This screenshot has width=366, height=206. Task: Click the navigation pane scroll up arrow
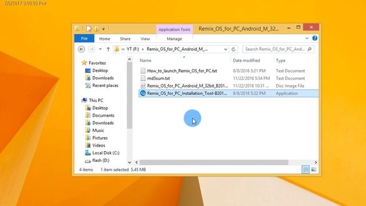point(130,60)
